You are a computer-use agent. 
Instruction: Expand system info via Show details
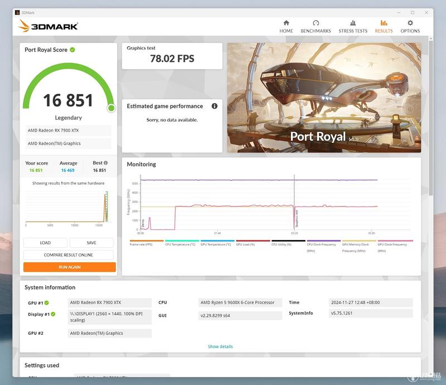click(220, 346)
